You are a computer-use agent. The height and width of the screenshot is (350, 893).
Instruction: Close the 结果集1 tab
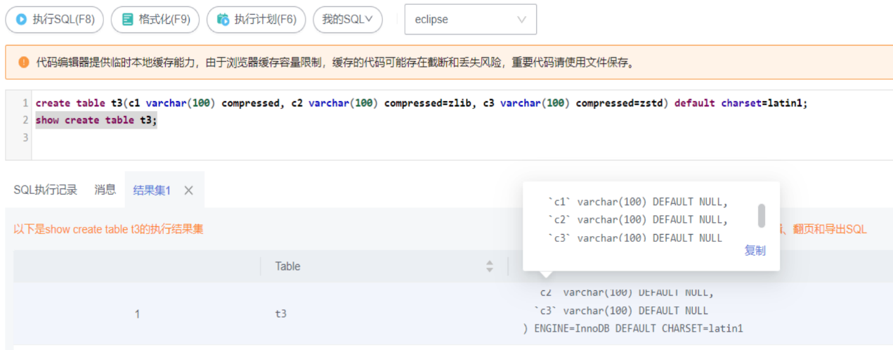(x=188, y=190)
